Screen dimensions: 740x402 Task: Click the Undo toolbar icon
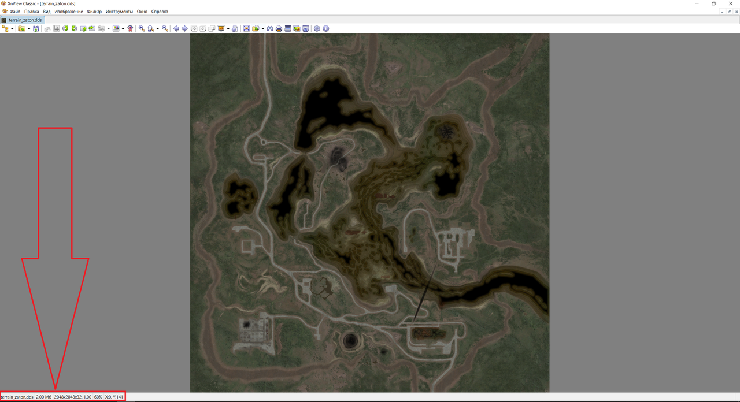47,28
